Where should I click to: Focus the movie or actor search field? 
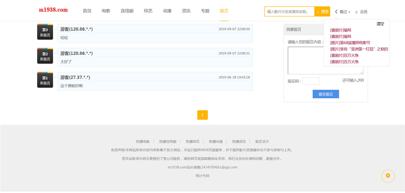(290, 11)
